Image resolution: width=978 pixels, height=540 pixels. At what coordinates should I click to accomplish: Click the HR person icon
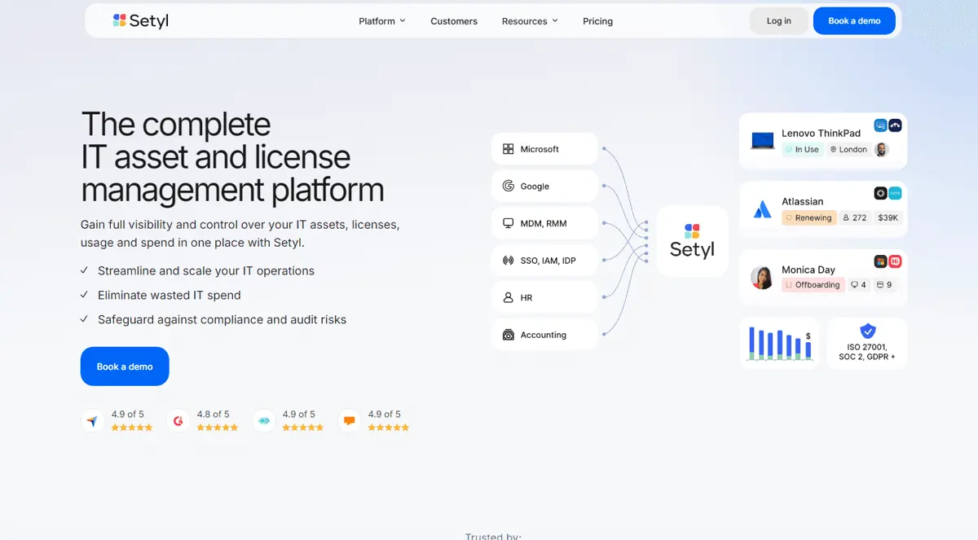coord(508,298)
